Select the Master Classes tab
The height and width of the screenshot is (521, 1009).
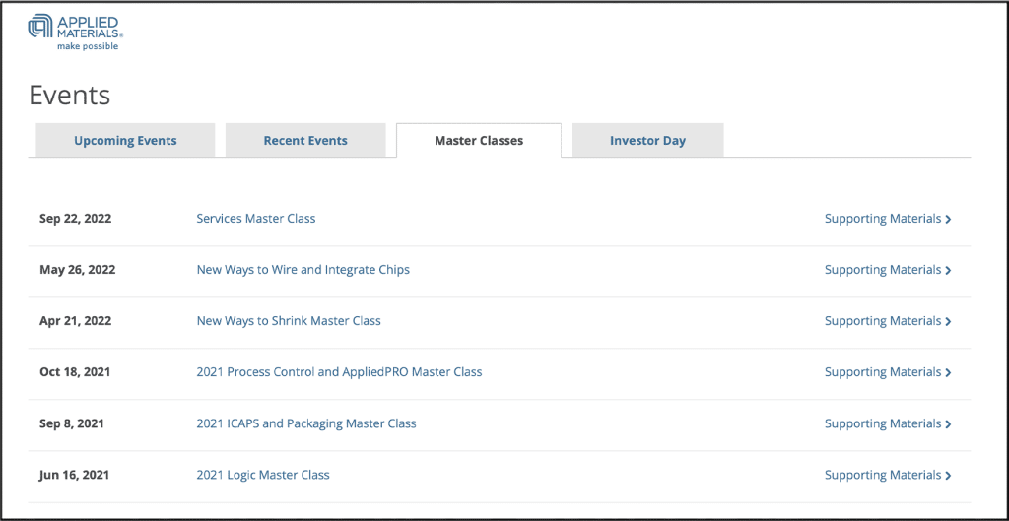tap(479, 141)
